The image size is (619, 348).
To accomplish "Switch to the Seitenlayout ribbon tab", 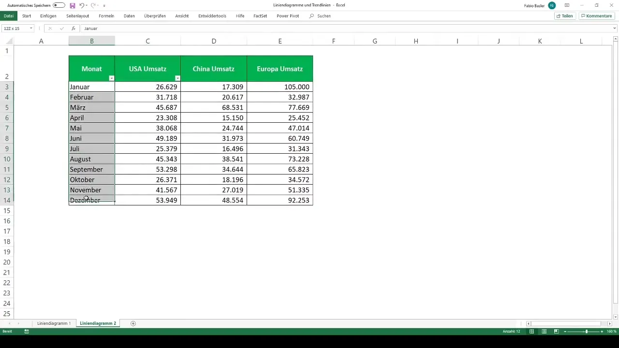I will pyautogui.click(x=78, y=16).
